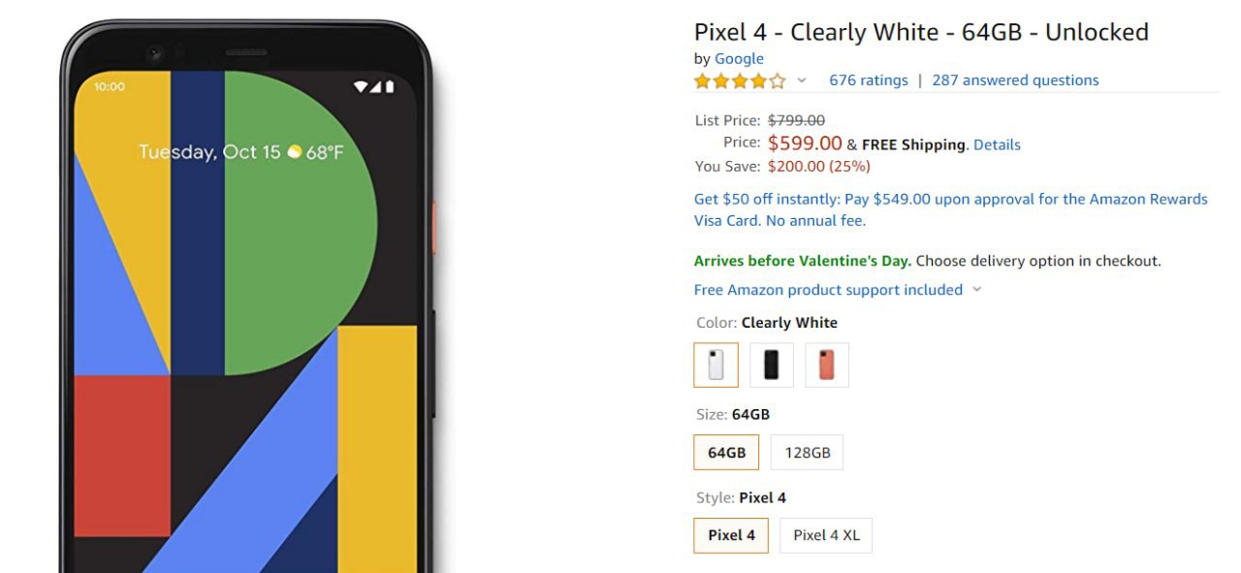
Task: Select the 64GB storage size
Action: pos(726,452)
